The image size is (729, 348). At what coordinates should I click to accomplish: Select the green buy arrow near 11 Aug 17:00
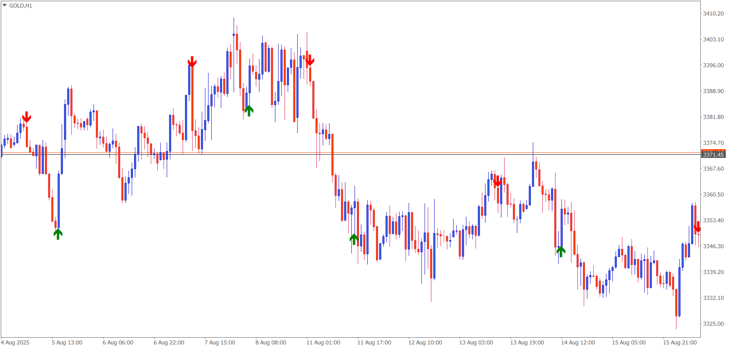[354, 239]
